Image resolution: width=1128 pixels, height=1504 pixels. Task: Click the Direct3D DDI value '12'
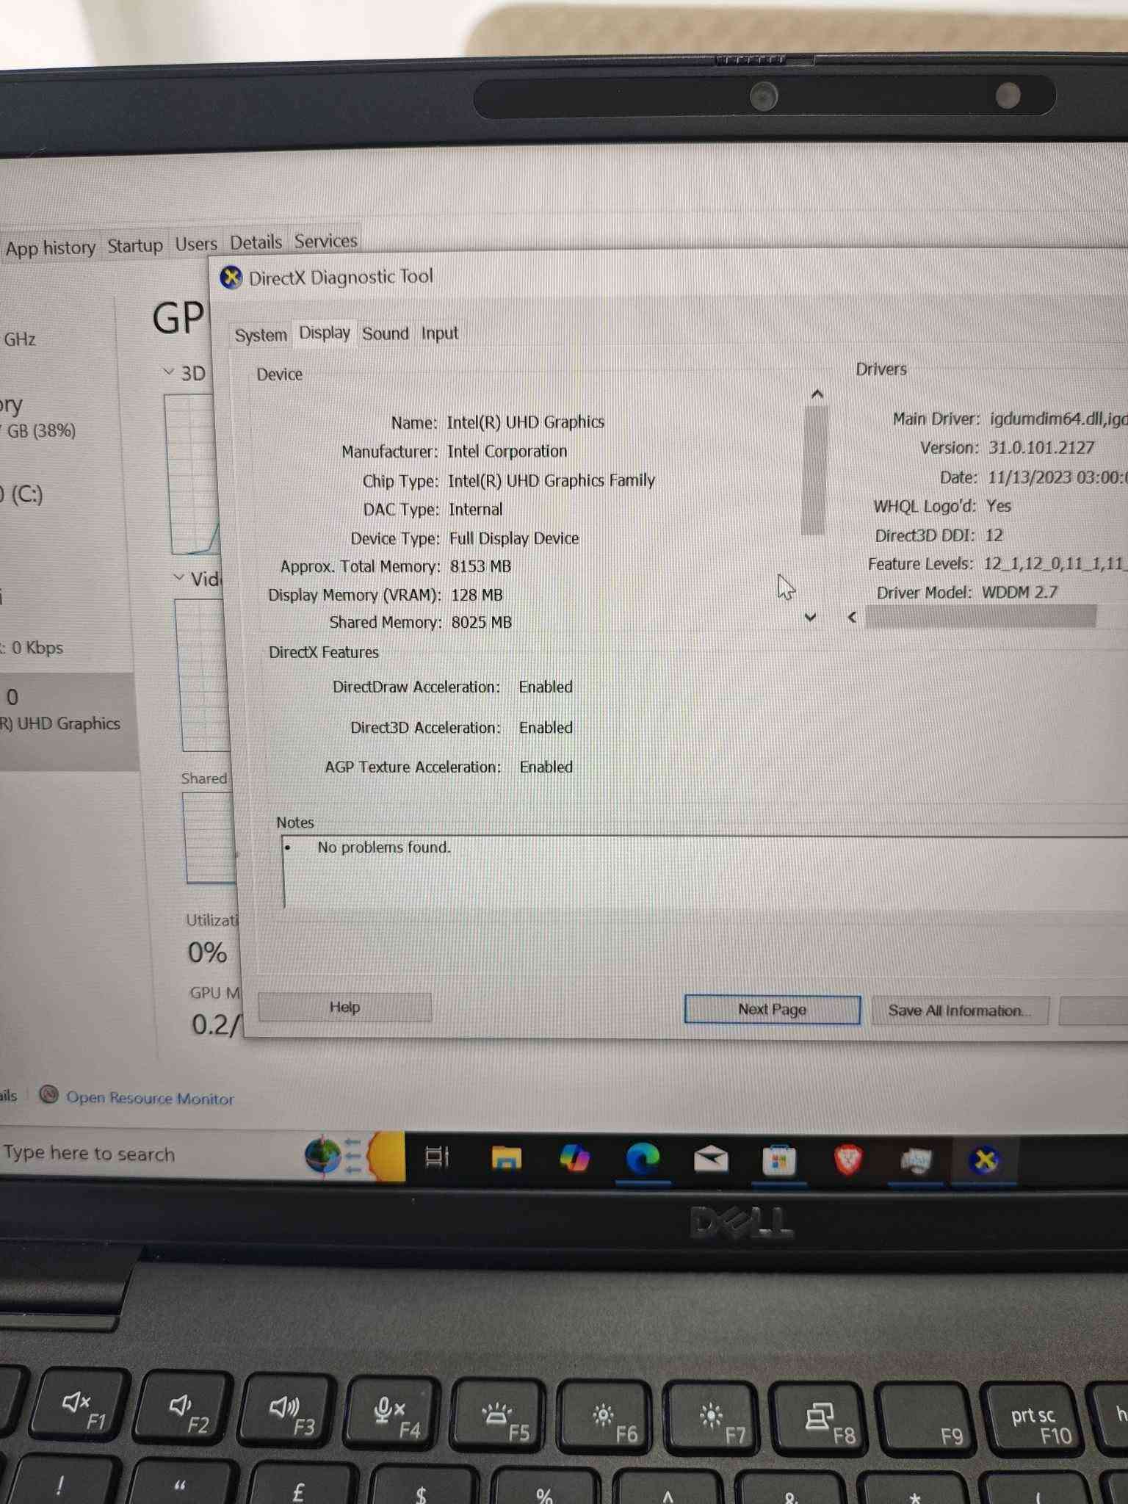pyautogui.click(x=994, y=535)
